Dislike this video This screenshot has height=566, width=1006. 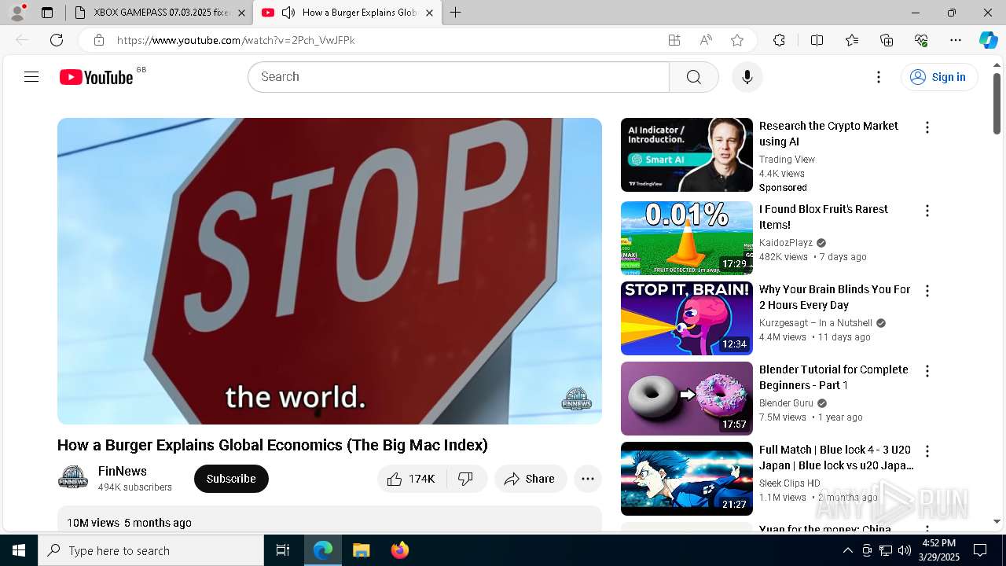coord(467,479)
